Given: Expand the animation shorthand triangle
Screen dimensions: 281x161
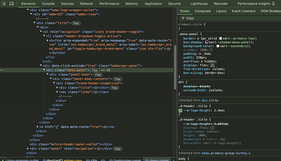Looking at the screenshot, I should point(204,139).
